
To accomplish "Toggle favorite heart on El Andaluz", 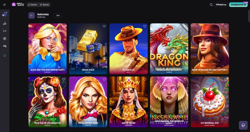I will [144, 26].
